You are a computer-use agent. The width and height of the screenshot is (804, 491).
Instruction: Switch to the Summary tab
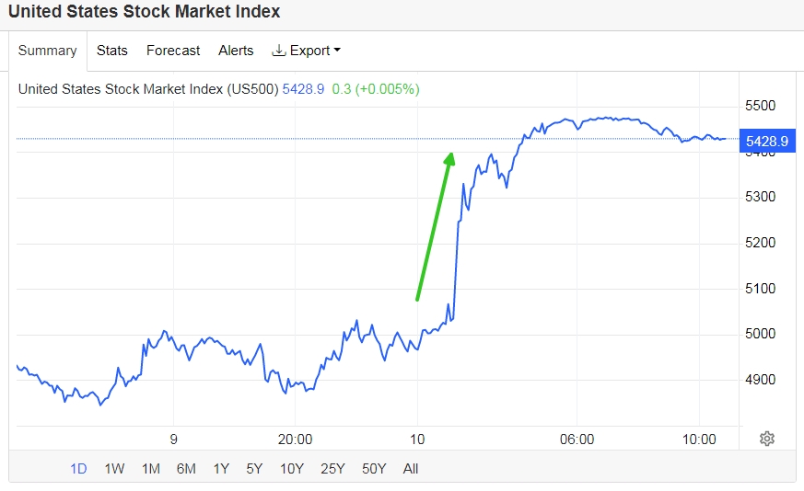tap(48, 51)
